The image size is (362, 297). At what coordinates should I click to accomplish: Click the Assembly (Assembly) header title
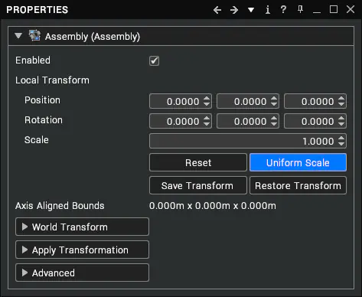93,37
